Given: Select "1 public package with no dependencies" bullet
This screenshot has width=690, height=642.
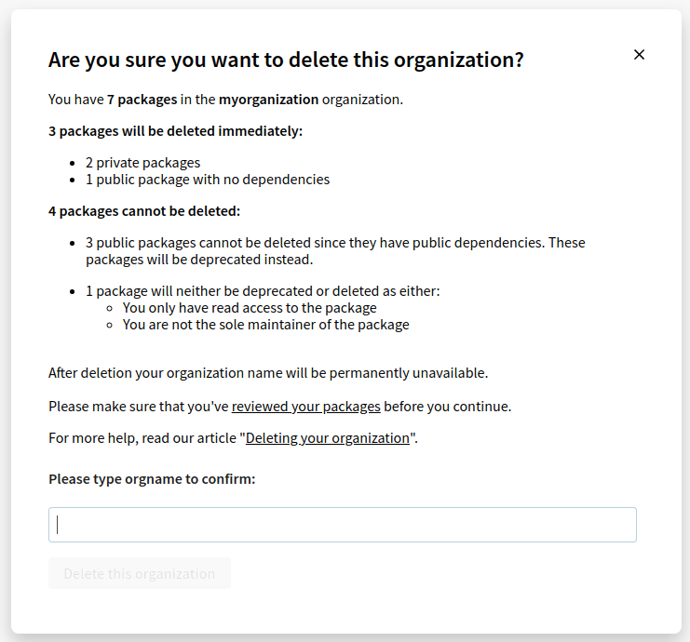Looking at the screenshot, I should tap(207, 180).
